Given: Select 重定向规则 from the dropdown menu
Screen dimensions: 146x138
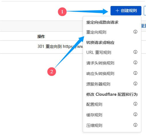Looking at the screenshot, I should 96,32.
